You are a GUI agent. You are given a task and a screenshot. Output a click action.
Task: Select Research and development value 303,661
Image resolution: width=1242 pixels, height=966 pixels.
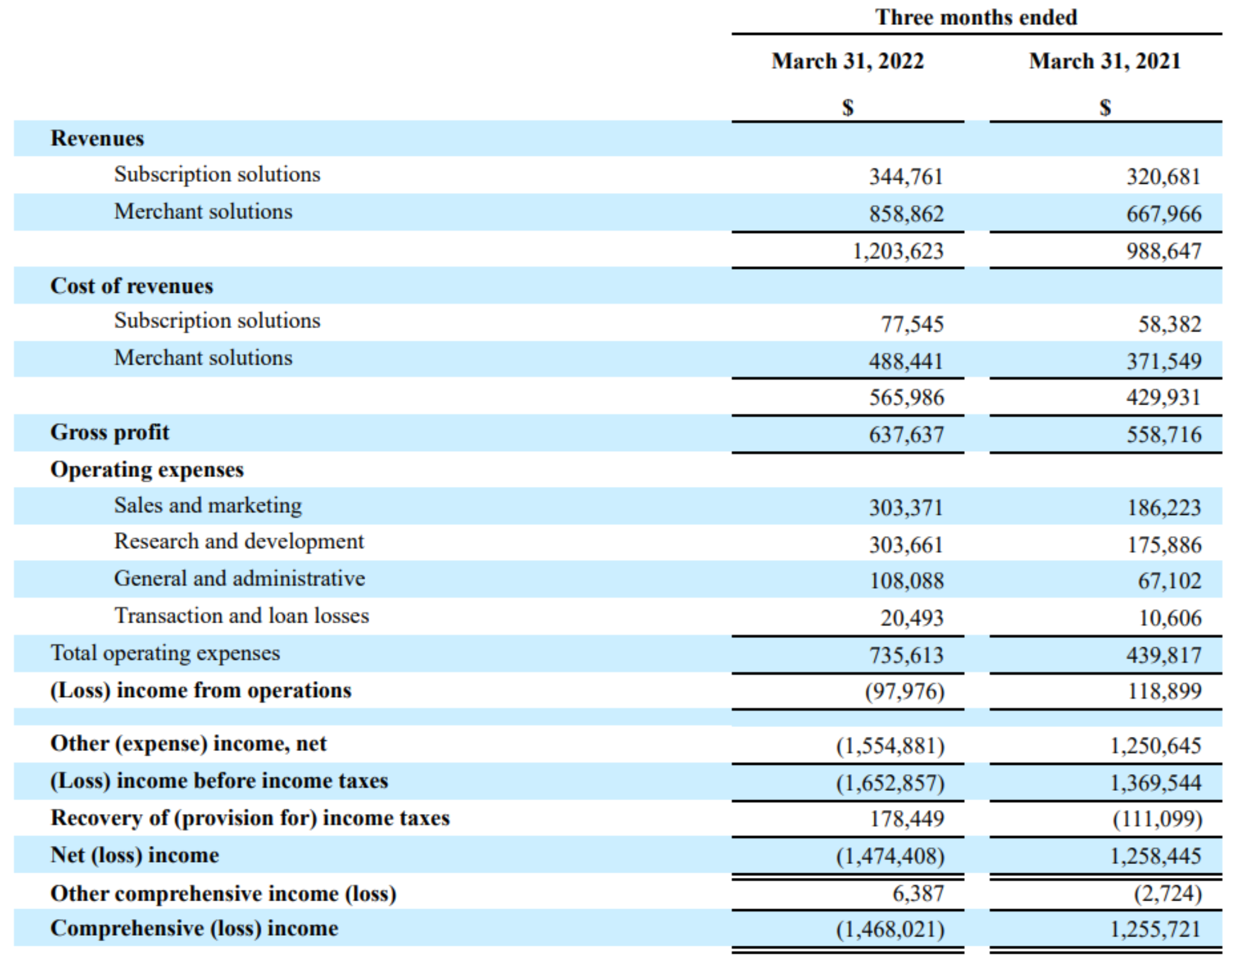pos(906,544)
